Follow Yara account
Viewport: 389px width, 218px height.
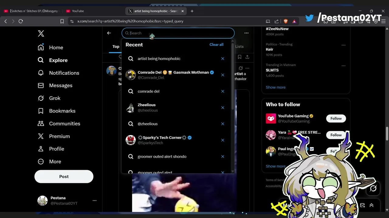(x=336, y=135)
